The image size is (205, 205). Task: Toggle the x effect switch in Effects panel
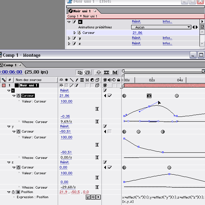point(74,22)
